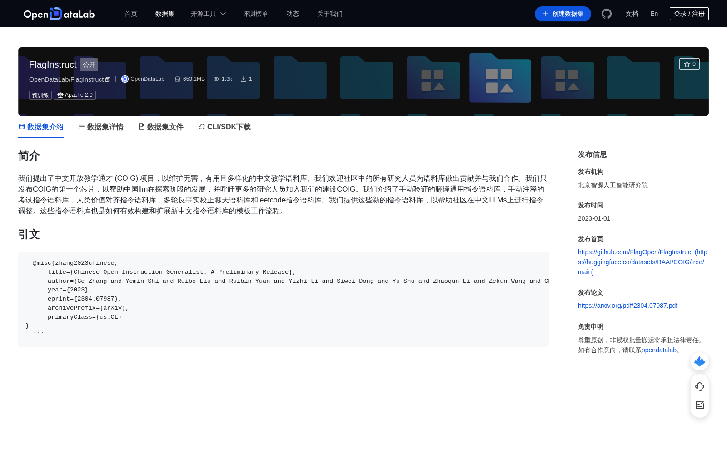Click the eye views icon
This screenshot has height=454, width=727.
pos(216,79)
